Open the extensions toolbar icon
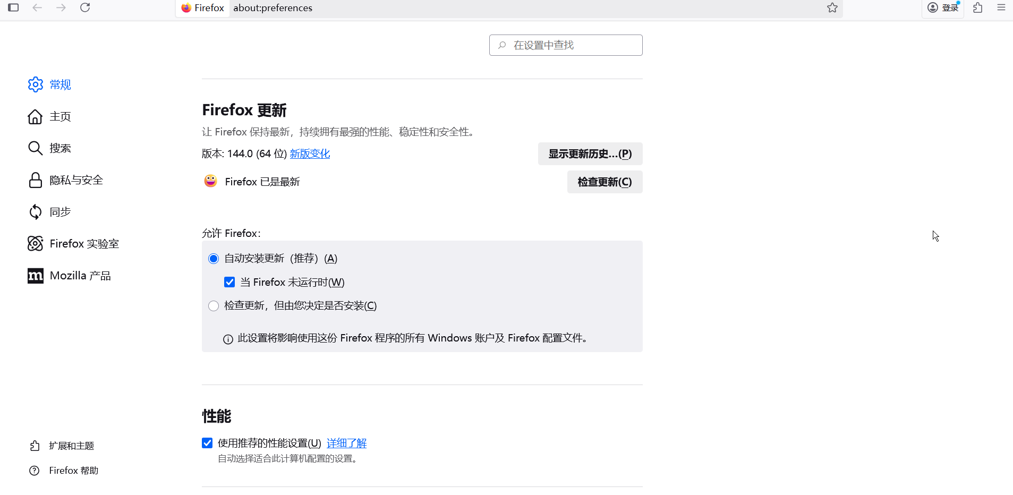1013x495 pixels. [977, 8]
